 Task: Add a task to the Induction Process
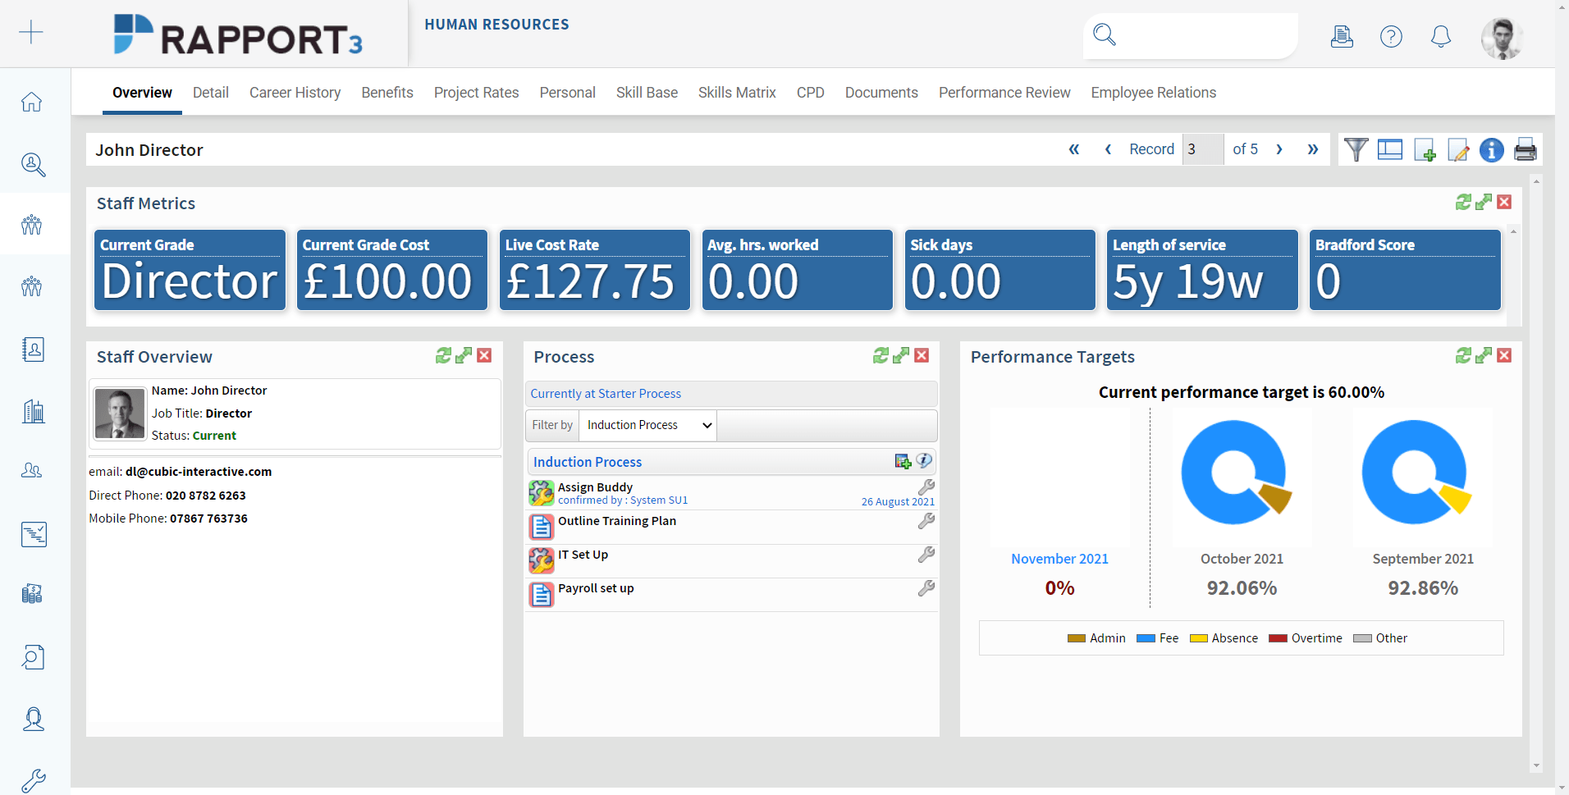tap(903, 461)
